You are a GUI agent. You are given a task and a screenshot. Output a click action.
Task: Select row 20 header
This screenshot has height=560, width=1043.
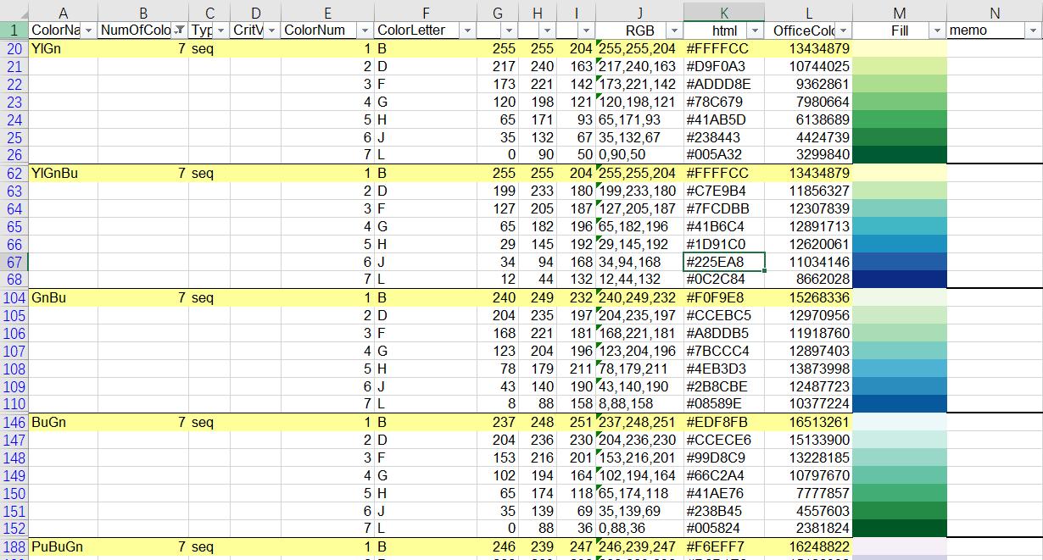coord(14,48)
